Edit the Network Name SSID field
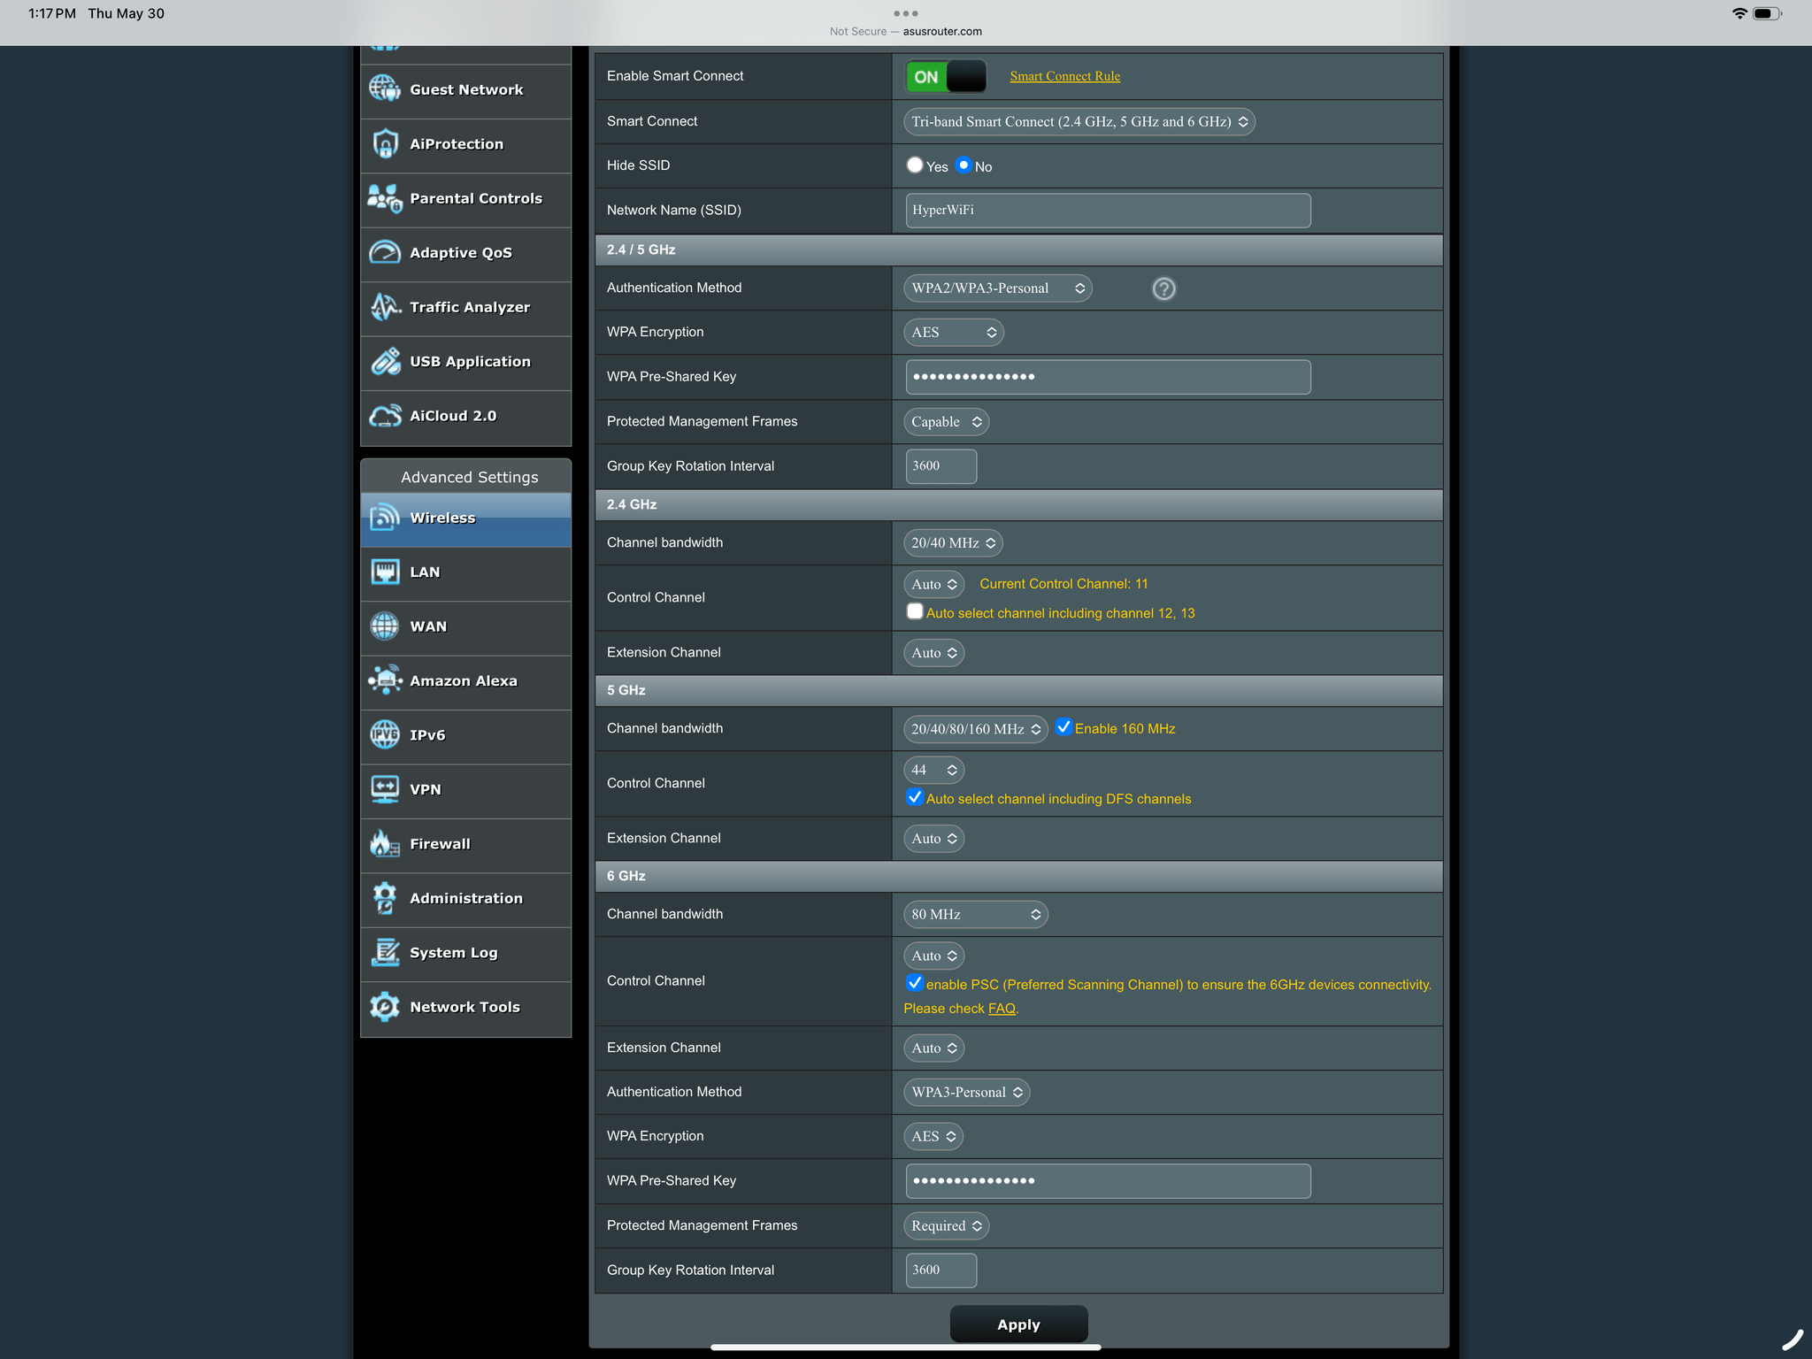 [x=1106, y=210]
